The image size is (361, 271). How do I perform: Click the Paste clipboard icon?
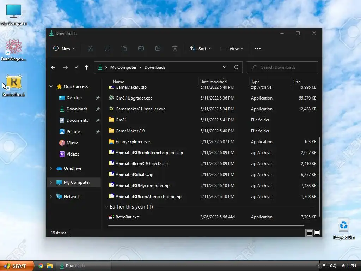(x=124, y=48)
